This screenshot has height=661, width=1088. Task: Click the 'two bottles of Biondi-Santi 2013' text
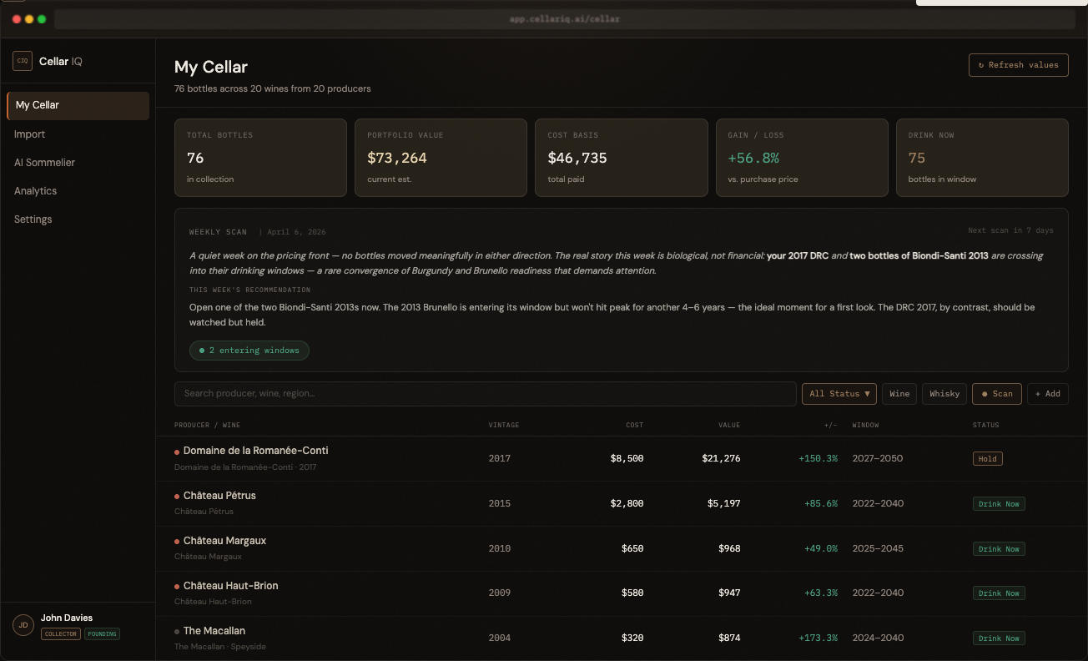(x=919, y=256)
